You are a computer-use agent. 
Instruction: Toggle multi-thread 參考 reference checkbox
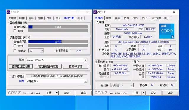15,45
